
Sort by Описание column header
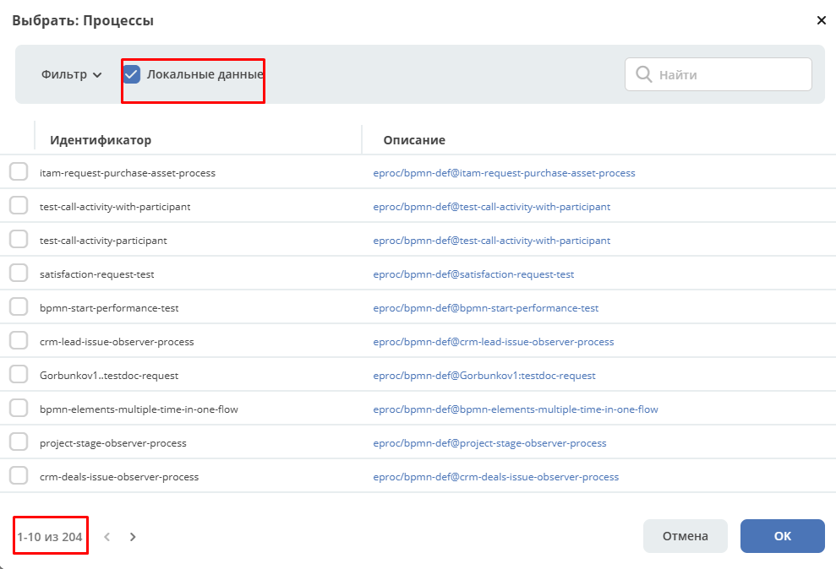click(x=414, y=140)
